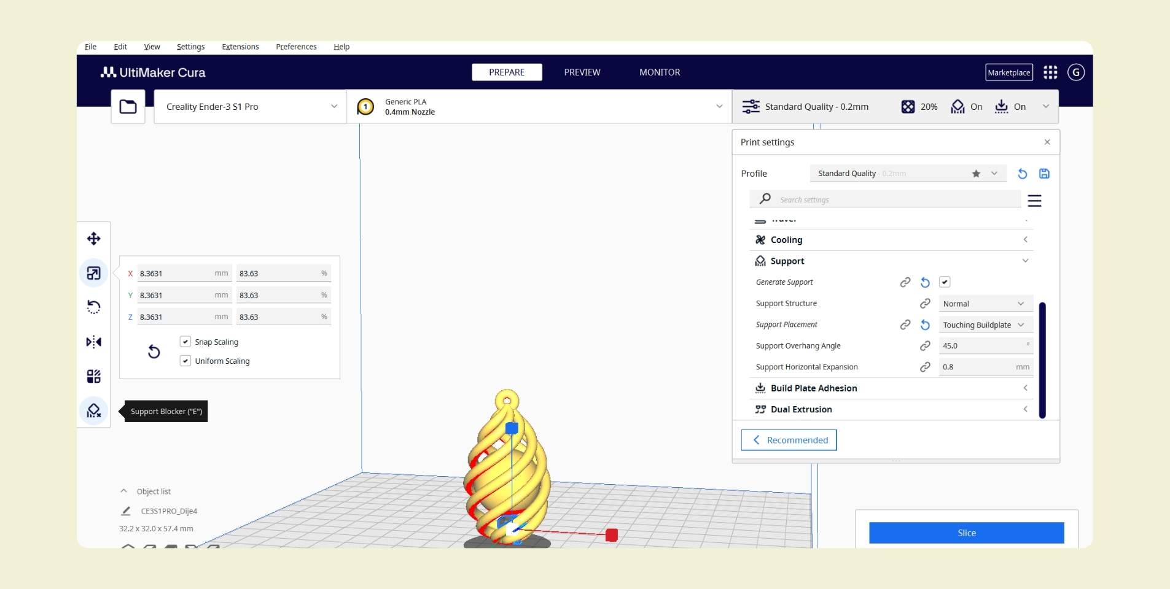Close the Print settings panel
Viewport: 1170px width, 589px height.
tap(1047, 142)
